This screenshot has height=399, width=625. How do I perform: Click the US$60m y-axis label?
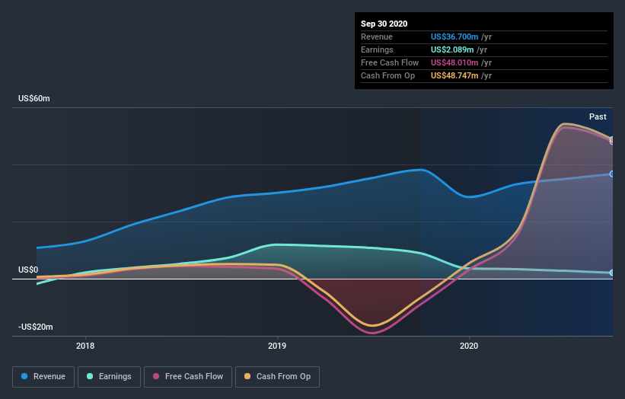tap(34, 98)
